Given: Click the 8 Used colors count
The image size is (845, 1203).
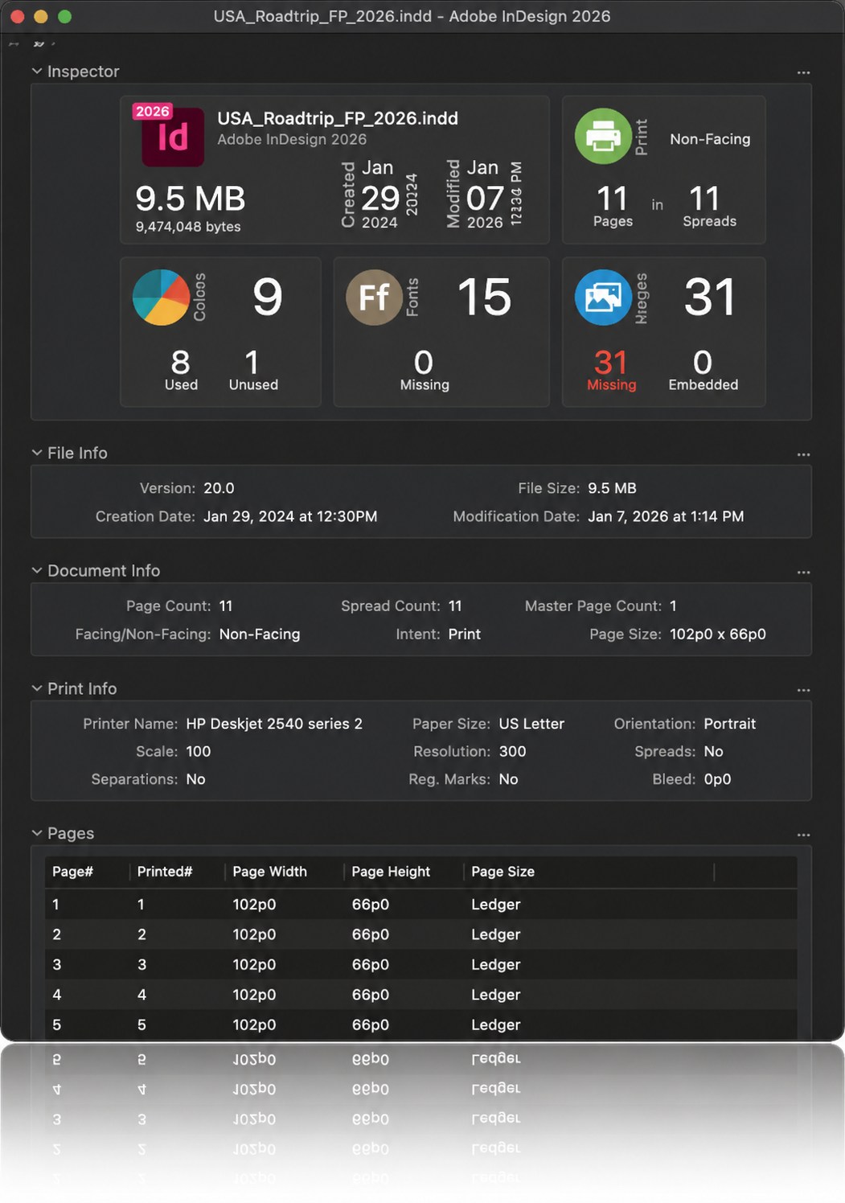Looking at the screenshot, I should (181, 370).
